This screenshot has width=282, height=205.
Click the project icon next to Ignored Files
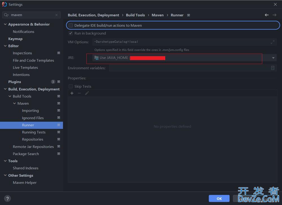tap(59, 118)
